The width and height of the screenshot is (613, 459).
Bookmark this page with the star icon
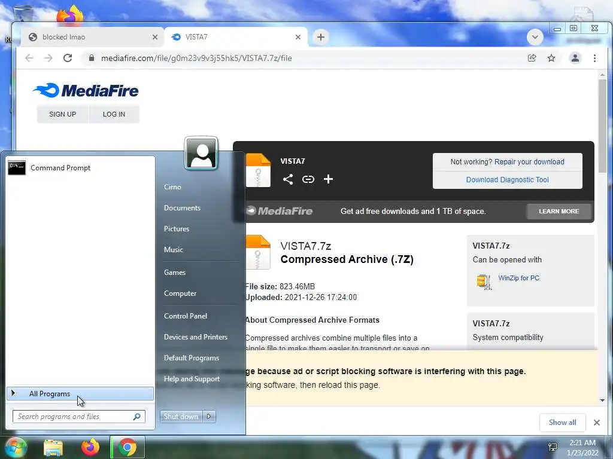tap(551, 58)
